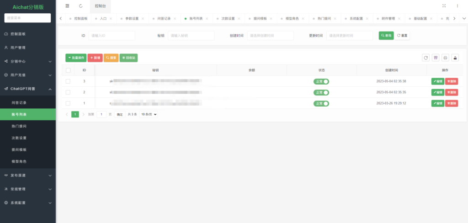This screenshot has width=468, height=223.
Task: Expand the 用户充值 sidebar menu
Action: point(28,75)
